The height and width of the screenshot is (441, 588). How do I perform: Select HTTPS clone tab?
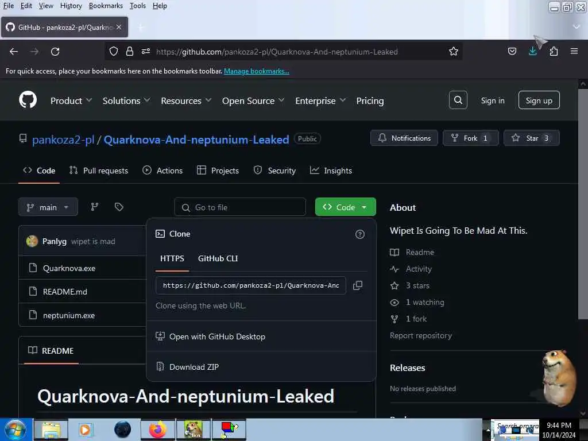click(x=172, y=258)
